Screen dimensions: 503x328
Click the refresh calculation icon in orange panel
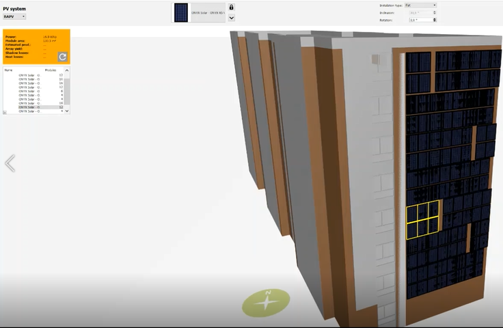click(x=62, y=57)
